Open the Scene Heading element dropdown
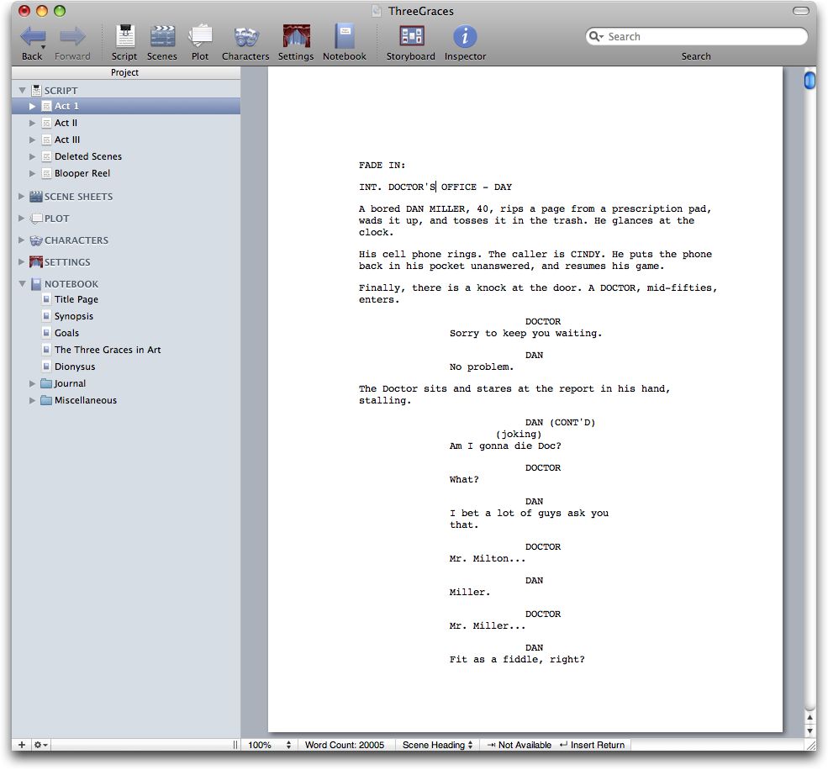The height and width of the screenshot is (770, 828). click(437, 745)
